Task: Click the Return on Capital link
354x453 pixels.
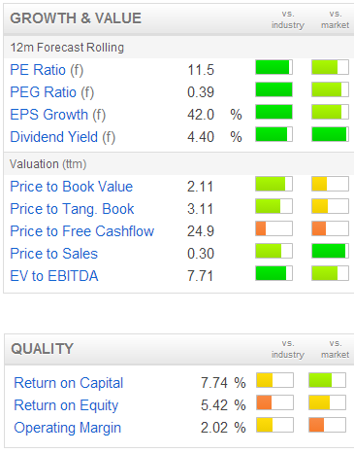Action: (x=69, y=383)
